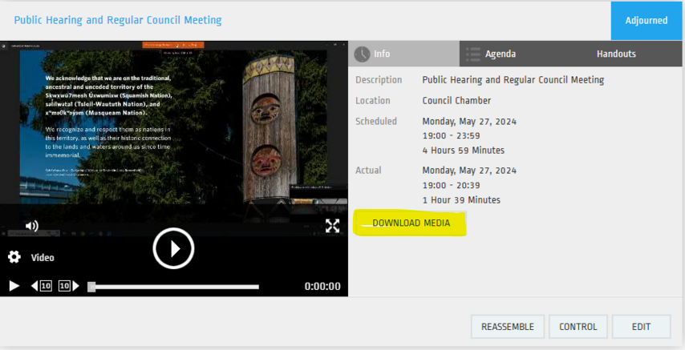Skip forward 10 seconds

click(69, 286)
